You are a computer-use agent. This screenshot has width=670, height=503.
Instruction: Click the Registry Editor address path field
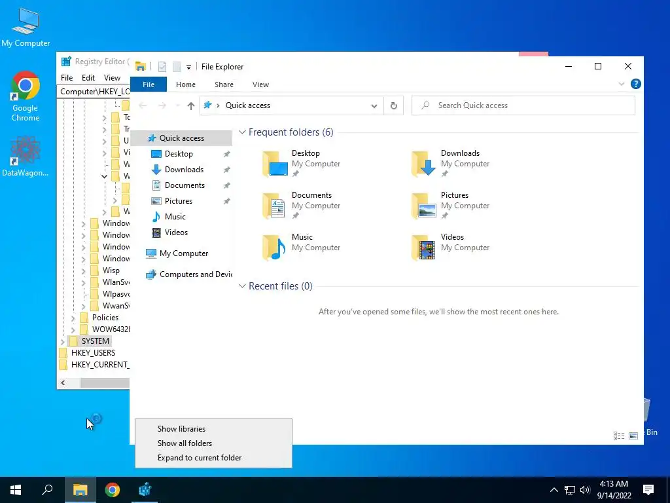pyautogui.click(x=94, y=92)
